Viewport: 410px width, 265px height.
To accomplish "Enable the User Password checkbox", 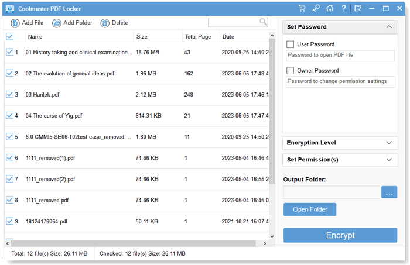I will point(291,44).
